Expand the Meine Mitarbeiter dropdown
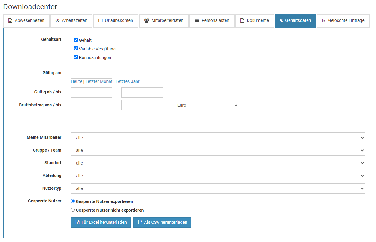The image size is (376, 242). 218,138
